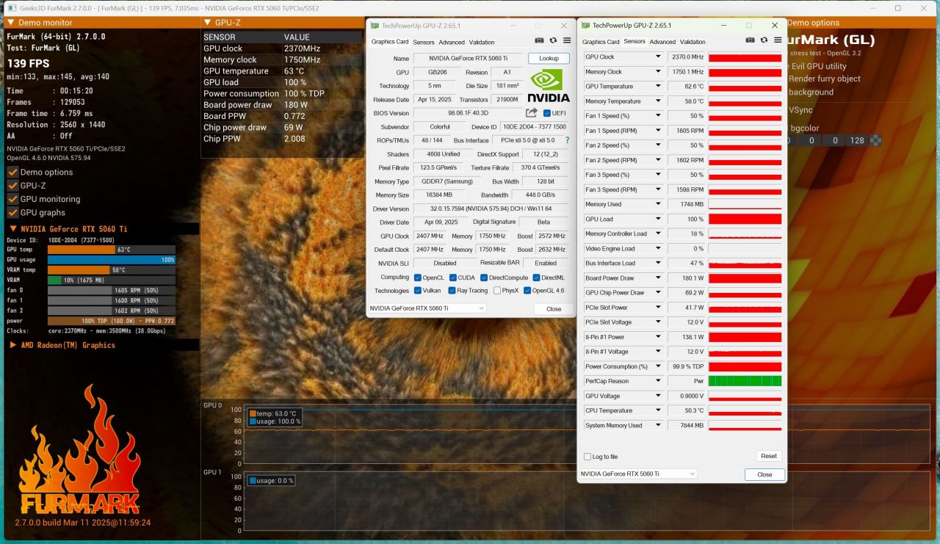Open the CPU Temperature sensor dropdown arrow
The image size is (940, 544).
coord(658,410)
